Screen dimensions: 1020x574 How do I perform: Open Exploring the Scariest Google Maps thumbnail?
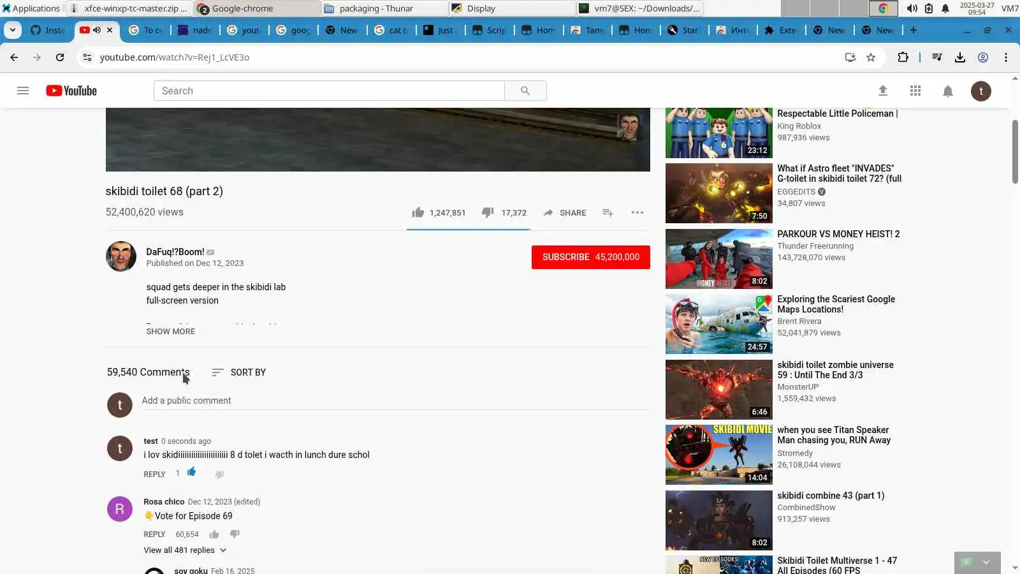(719, 324)
